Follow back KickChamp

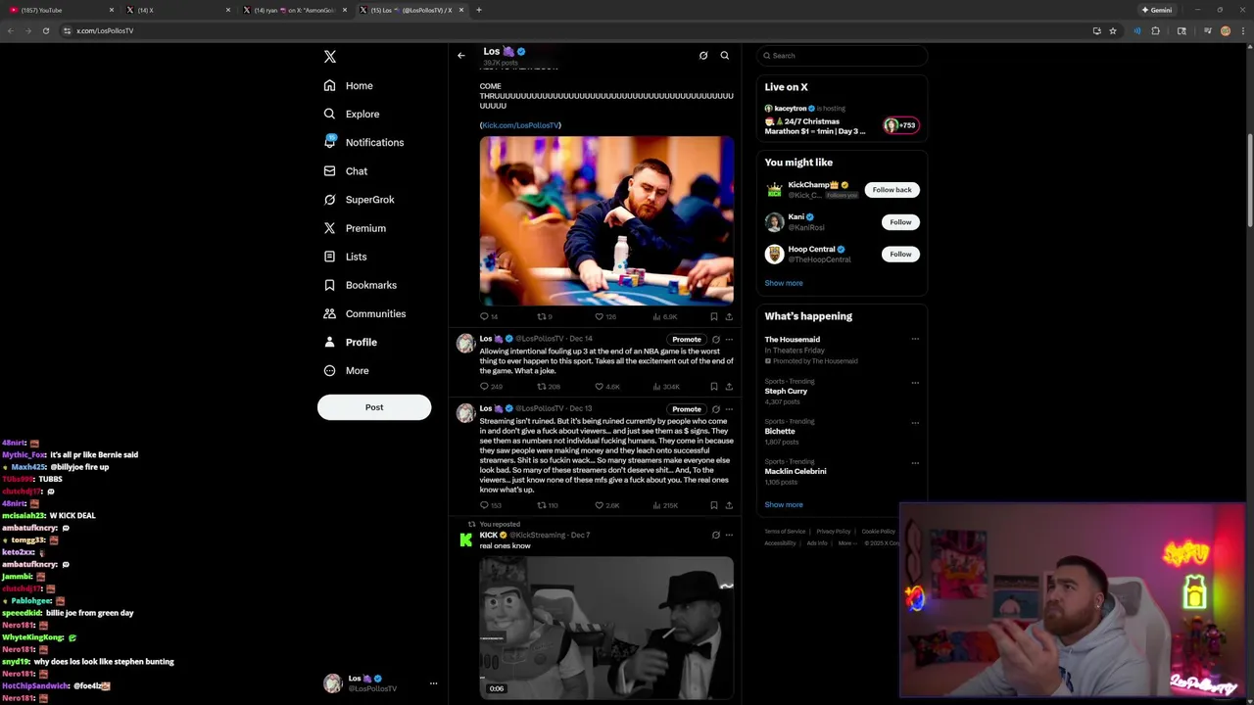[892, 190]
